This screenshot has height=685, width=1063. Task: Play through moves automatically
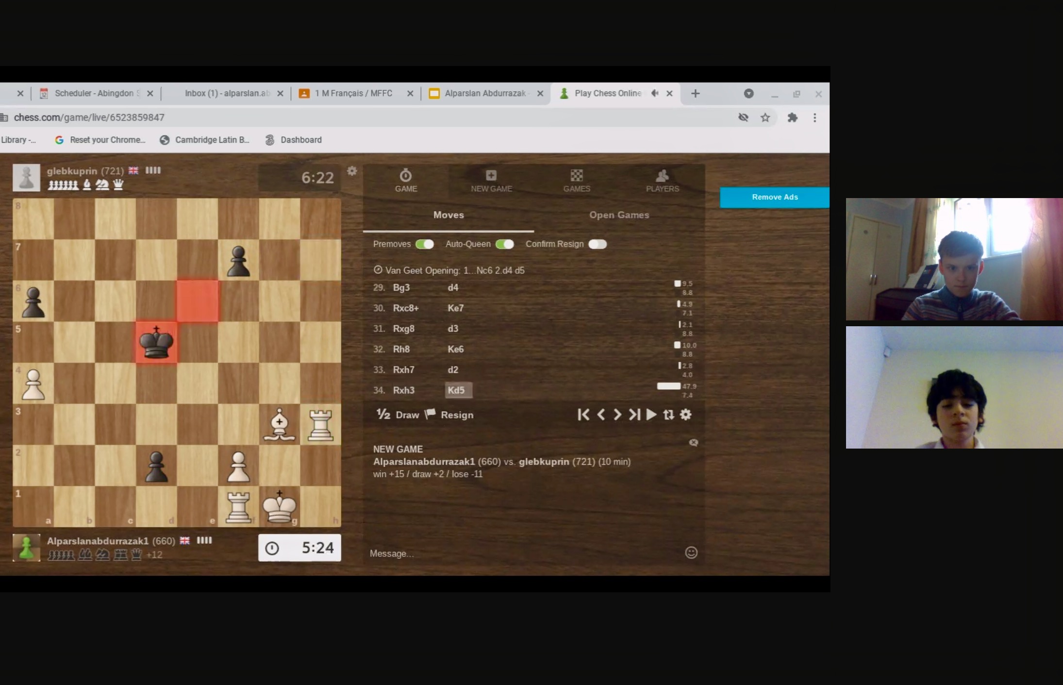[651, 415]
